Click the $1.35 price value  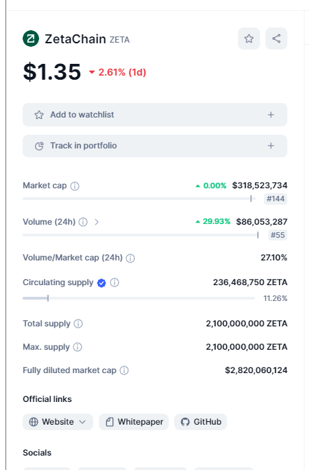(x=51, y=72)
